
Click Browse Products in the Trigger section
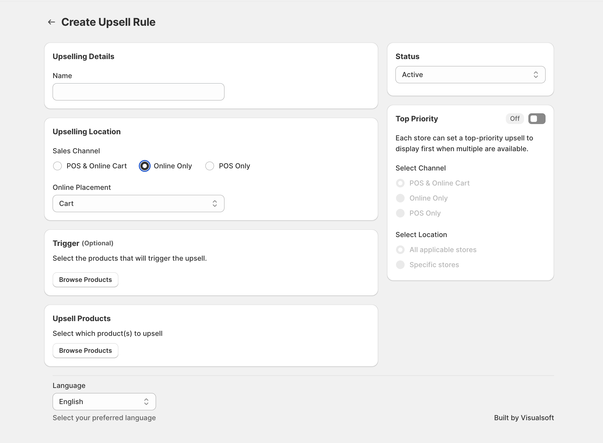(85, 279)
